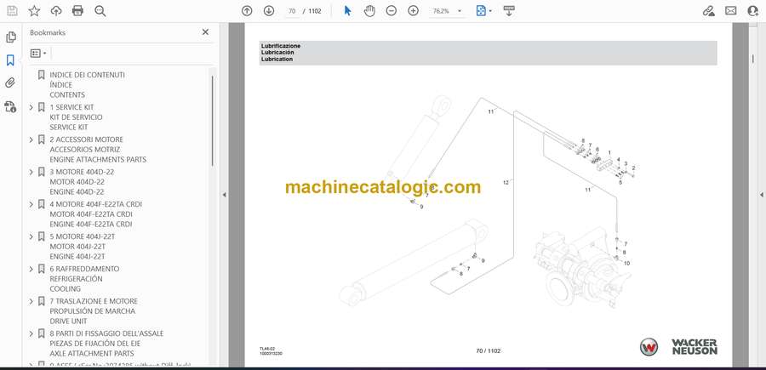Expand the 3 MOTORE 404D-22 bookmark
This screenshot has width=766, height=370.
31,172
